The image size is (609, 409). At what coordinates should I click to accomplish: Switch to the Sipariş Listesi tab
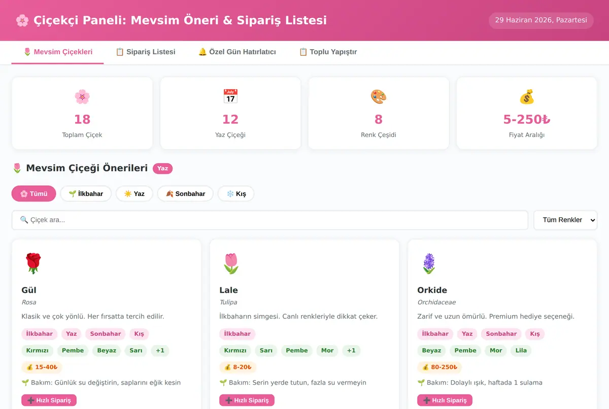pos(146,52)
